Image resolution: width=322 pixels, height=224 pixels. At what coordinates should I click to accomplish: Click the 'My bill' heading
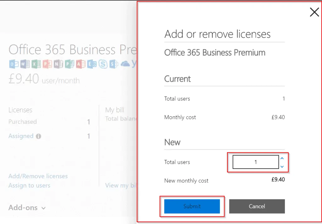point(114,110)
